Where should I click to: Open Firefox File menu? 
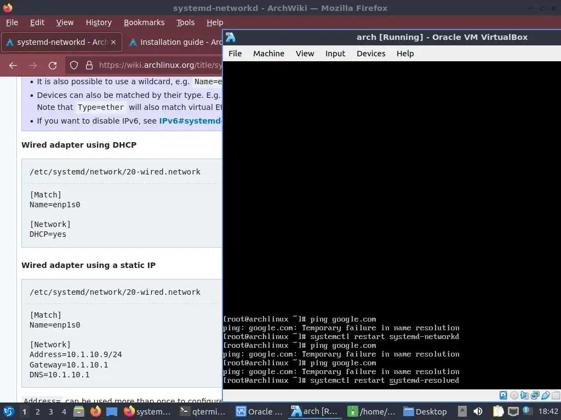12,22
